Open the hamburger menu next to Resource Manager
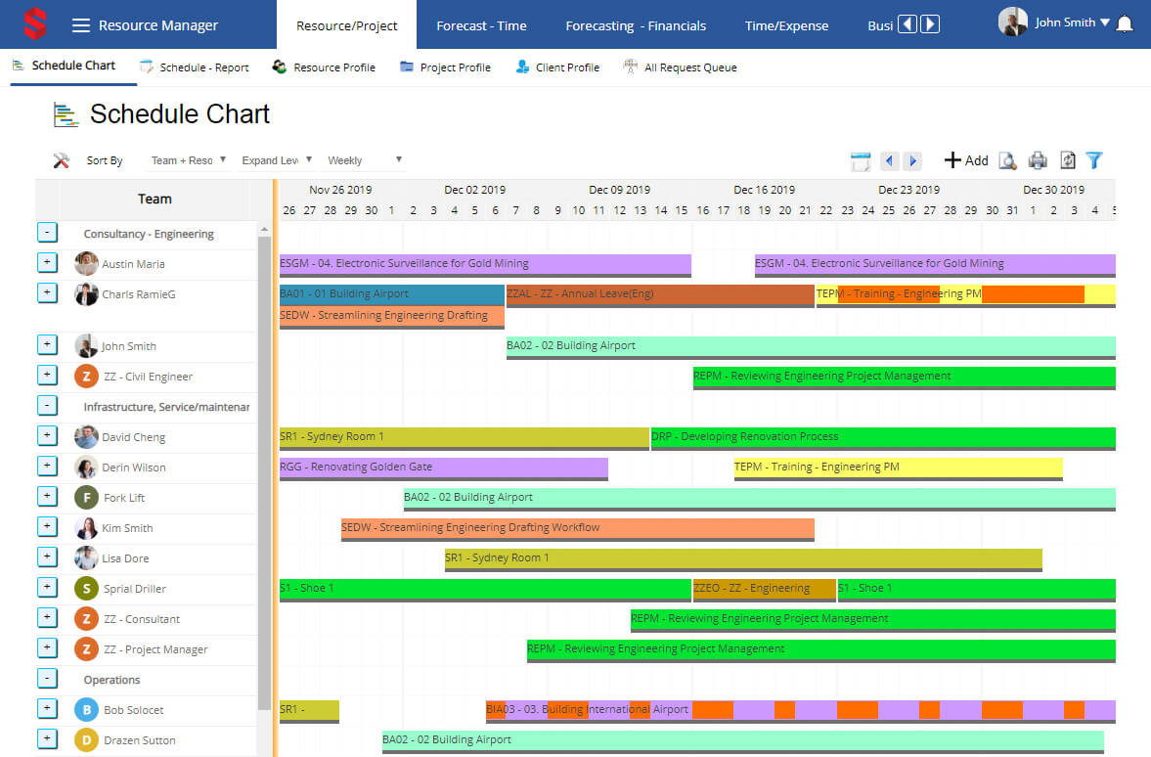The image size is (1151, 757). [81, 25]
